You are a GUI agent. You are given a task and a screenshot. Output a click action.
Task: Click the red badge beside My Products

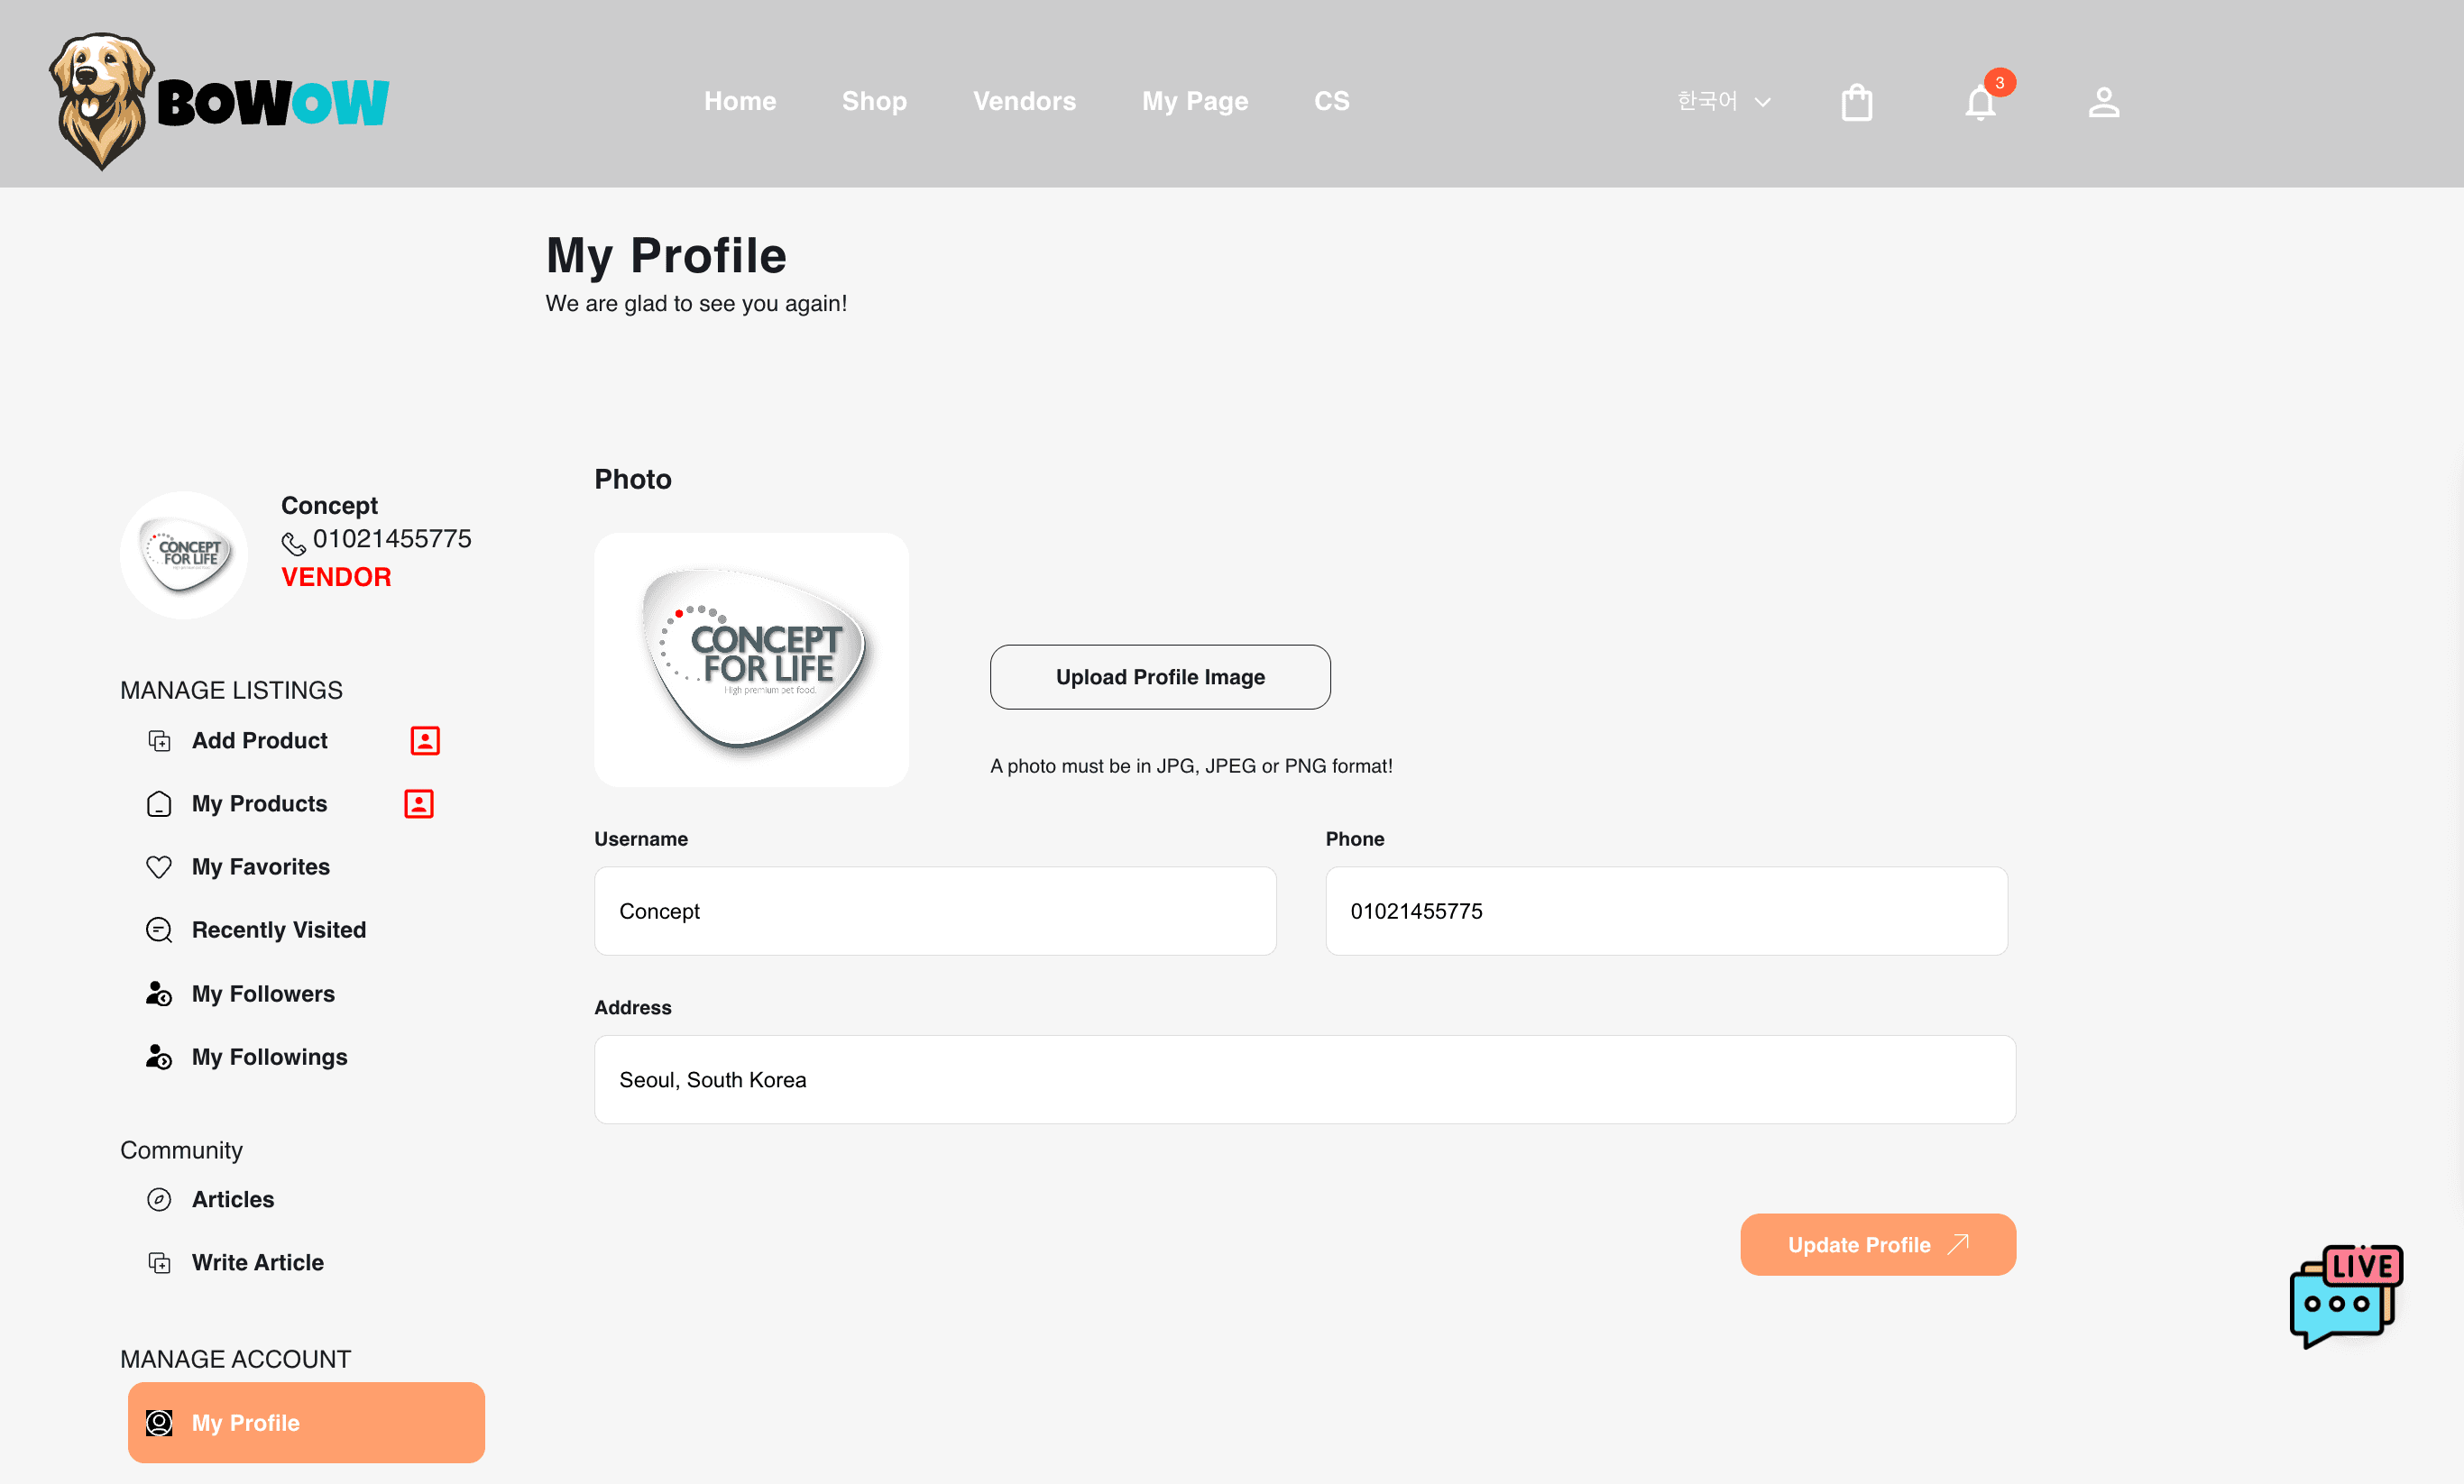point(419,803)
